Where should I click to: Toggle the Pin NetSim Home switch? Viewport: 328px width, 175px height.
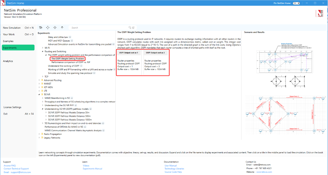tap(296, 3)
